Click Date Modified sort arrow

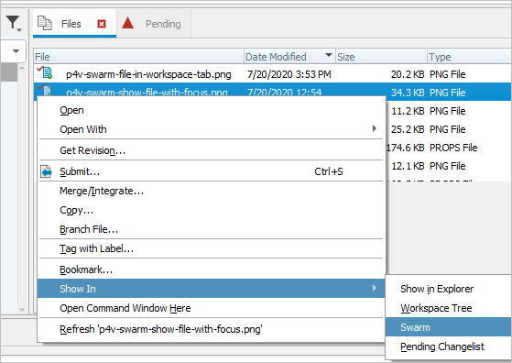pos(329,55)
